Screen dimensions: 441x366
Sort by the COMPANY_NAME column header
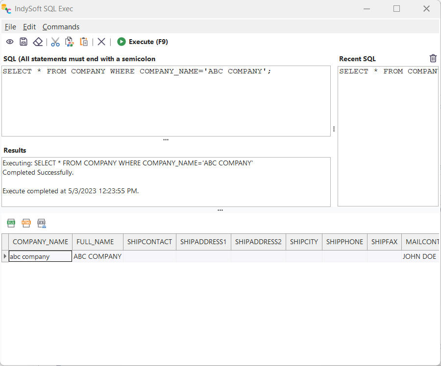pyautogui.click(x=40, y=242)
